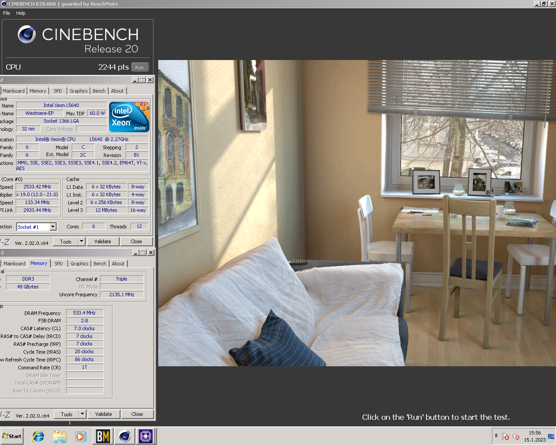556x445 pixels.
Task: Restore down the Cinebench window
Action: tap(544, 4)
